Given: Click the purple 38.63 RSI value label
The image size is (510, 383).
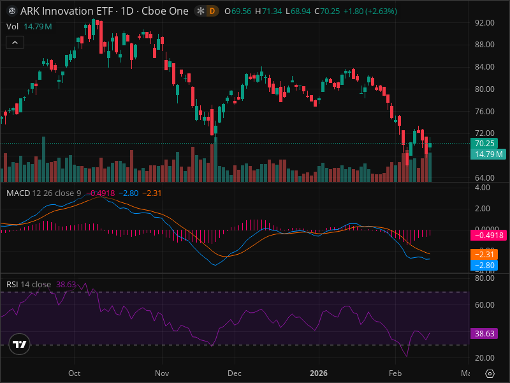Looking at the screenshot, I should (484, 333).
